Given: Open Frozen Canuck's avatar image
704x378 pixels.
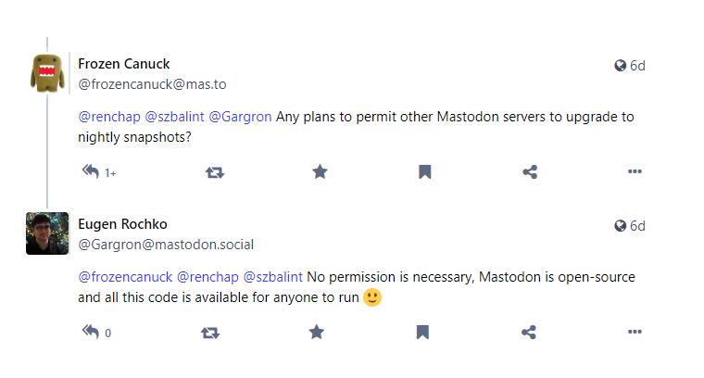Looking at the screenshot, I should coord(47,73).
